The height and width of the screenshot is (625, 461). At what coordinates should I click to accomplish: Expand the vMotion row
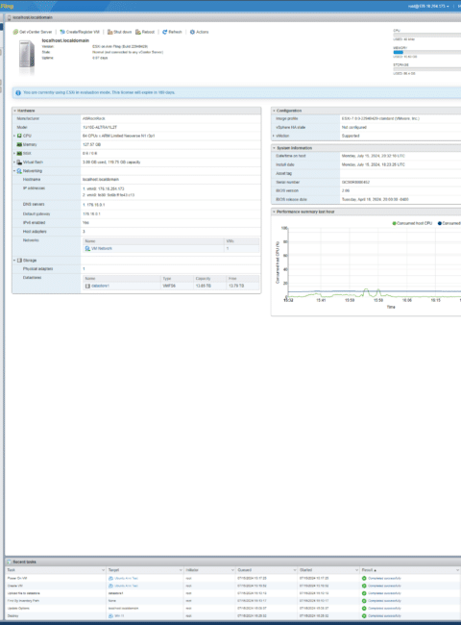(274, 136)
